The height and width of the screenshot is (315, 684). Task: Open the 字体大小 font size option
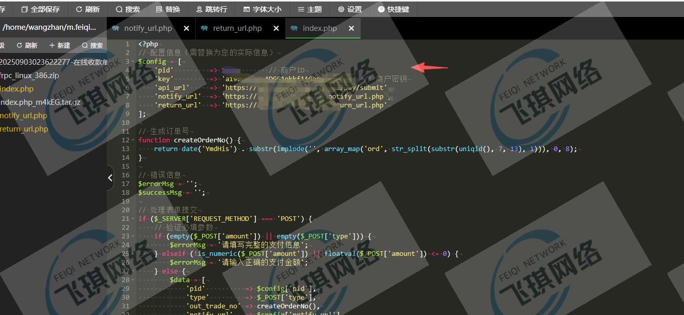point(262,9)
